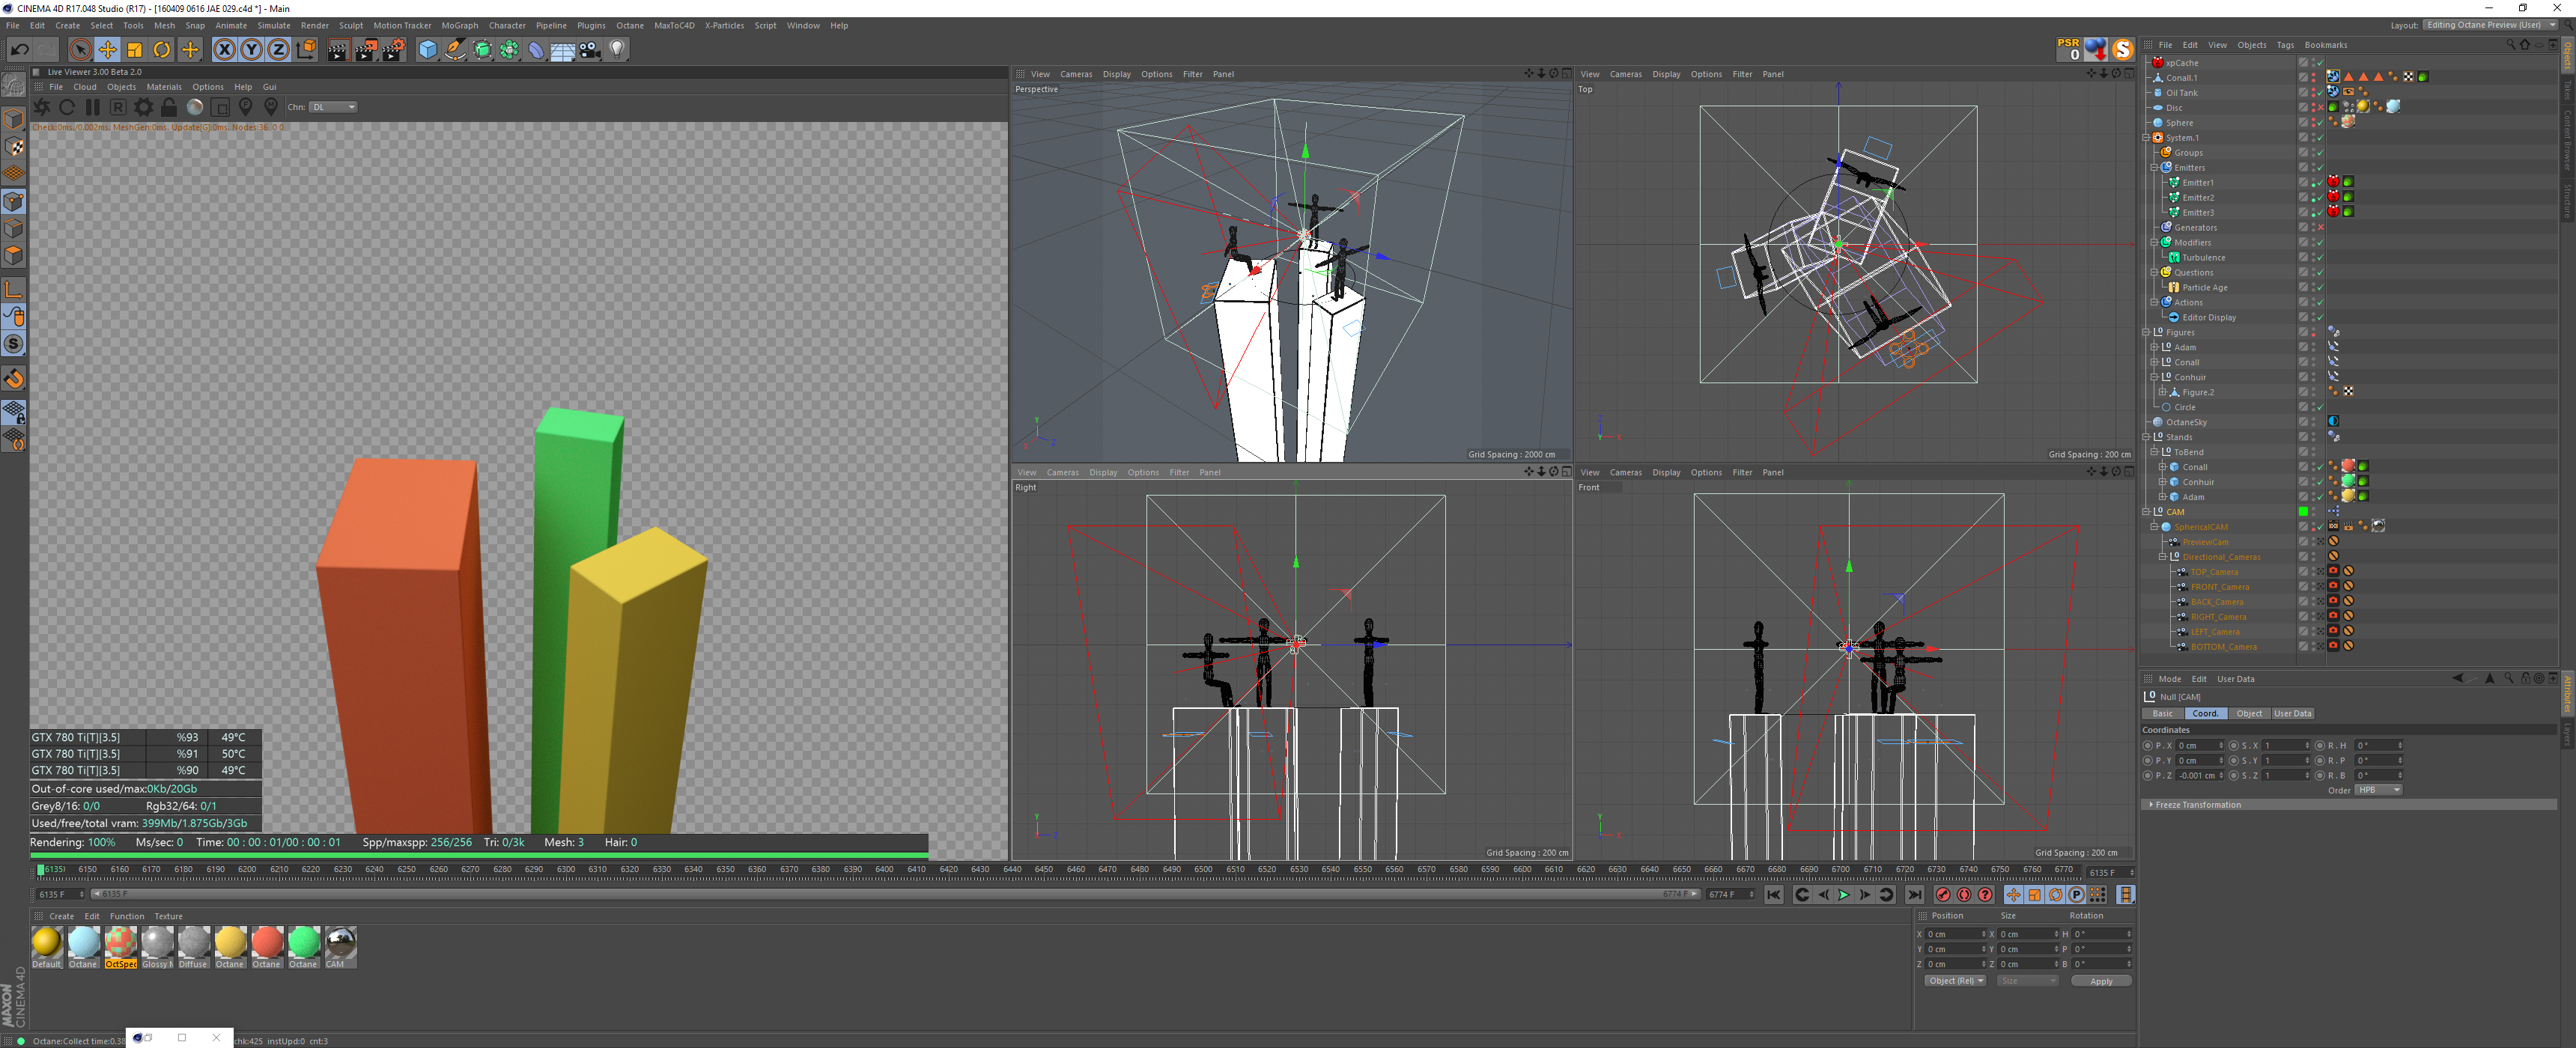Screen dimensions: 2576x1048
Task: Open Live Viewer settings gear icon
Action: tap(143, 107)
